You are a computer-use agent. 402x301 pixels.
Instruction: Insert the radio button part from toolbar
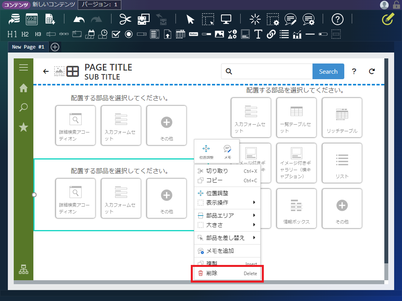(x=129, y=34)
